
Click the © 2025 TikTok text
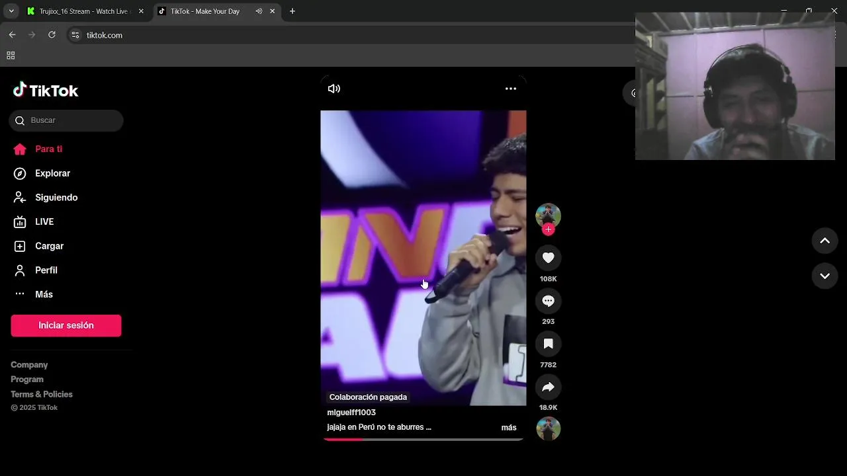(34, 408)
